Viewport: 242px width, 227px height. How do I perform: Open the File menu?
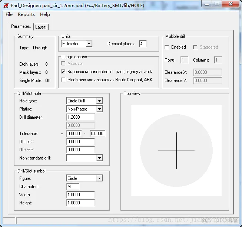[9, 14]
